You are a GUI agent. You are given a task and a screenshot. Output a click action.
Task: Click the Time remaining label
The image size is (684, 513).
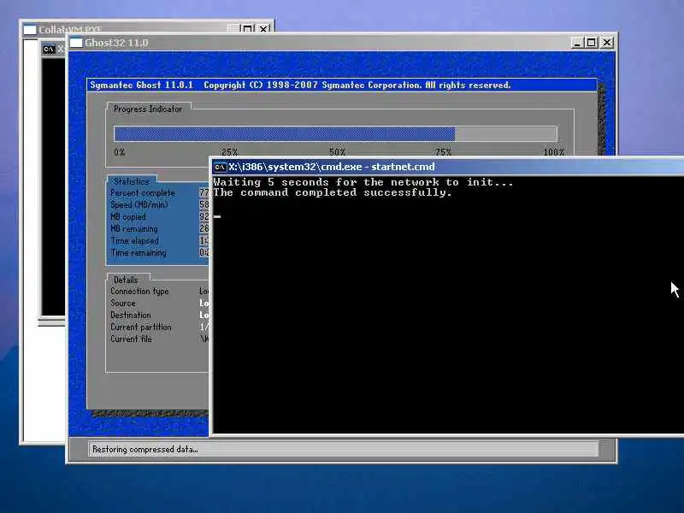point(139,252)
